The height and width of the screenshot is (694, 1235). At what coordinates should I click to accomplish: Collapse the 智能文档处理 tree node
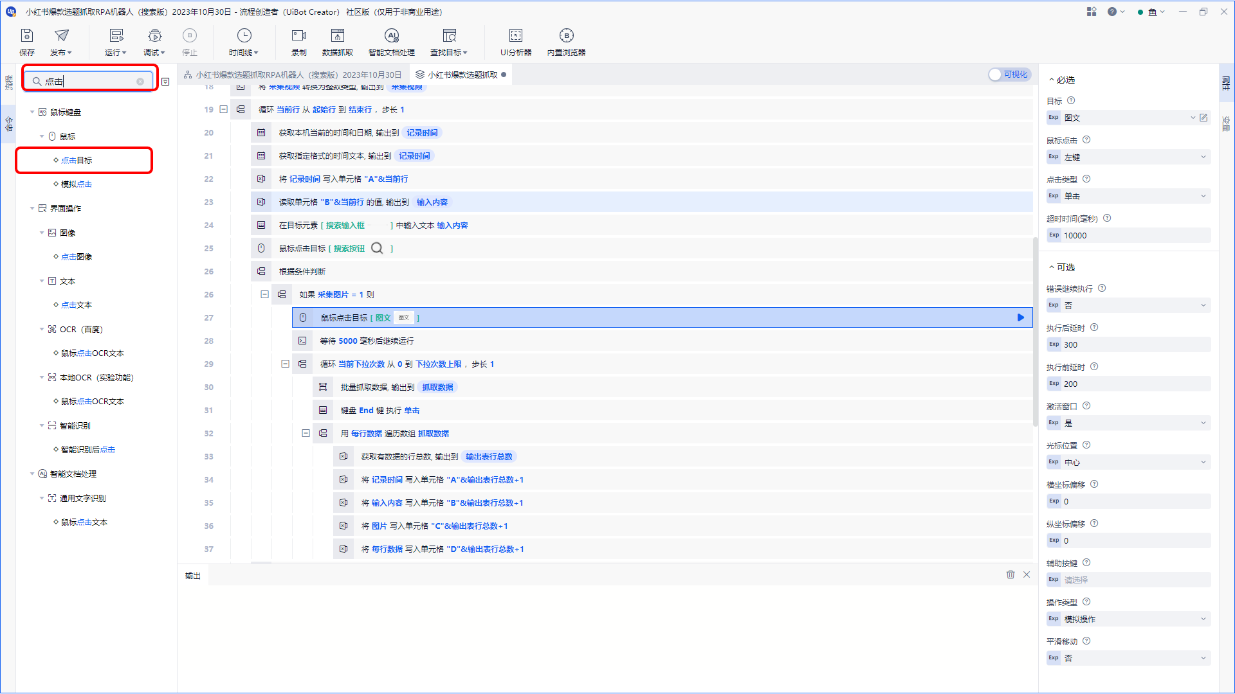point(32,474)
